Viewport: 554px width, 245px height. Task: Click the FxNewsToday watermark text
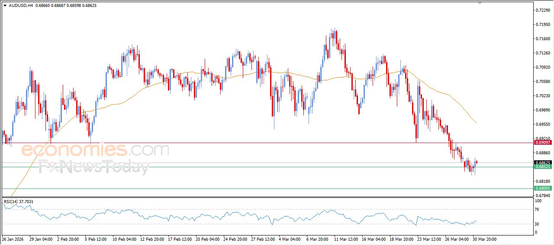(94, 166)
